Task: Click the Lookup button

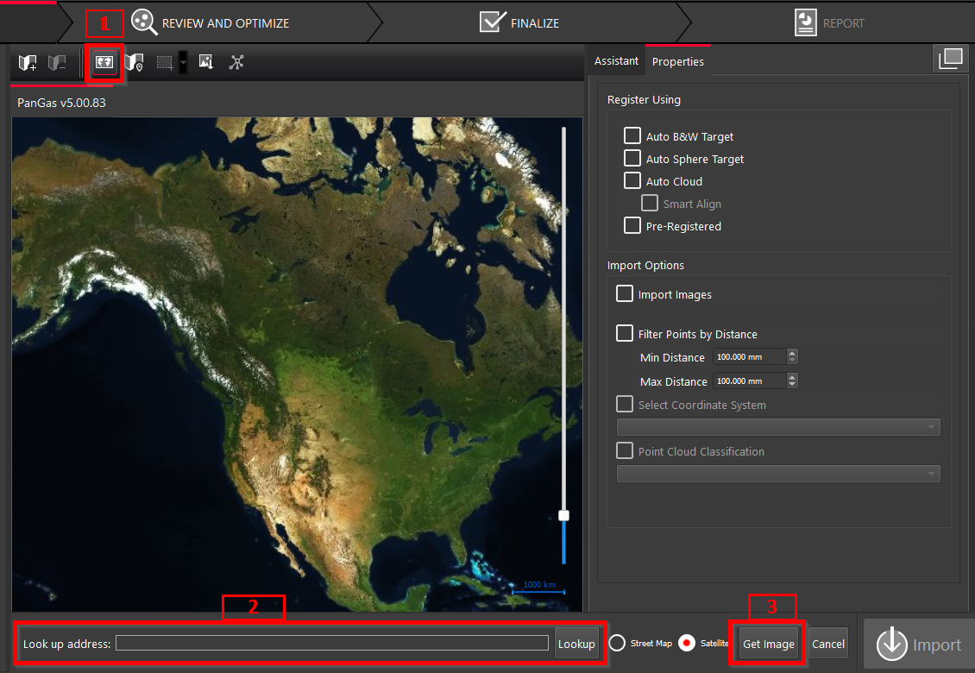Action: (576, 644)
